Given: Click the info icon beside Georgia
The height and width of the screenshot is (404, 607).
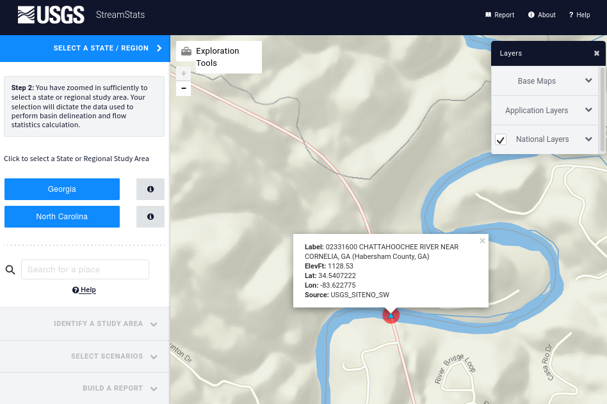Looking at the screenshot, I should click(x=150, y=189).
